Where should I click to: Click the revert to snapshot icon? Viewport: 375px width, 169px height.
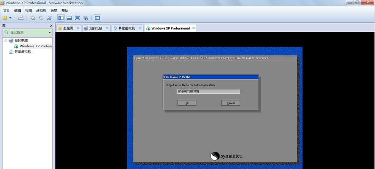click(x=41, y=18)
